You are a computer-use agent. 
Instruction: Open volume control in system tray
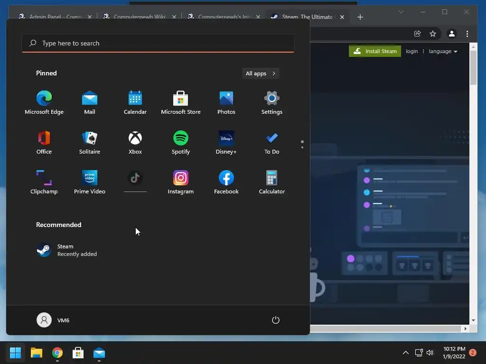pos(430,353)
